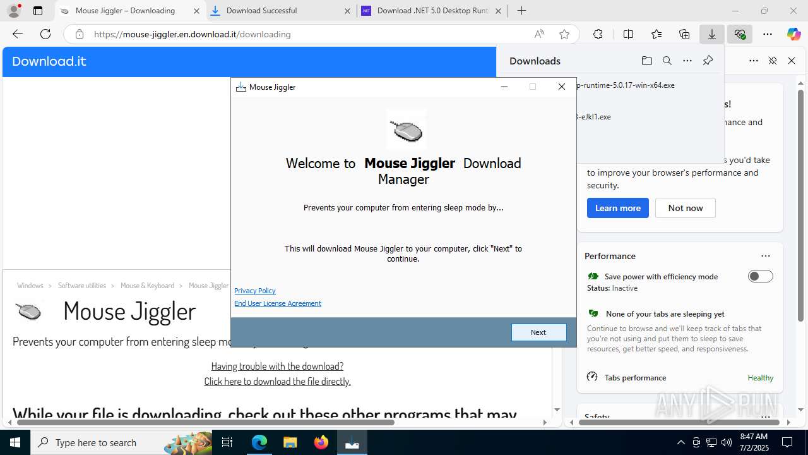808x455 pixels.
Task: Close the Mouse Jiggler installer window
Action: pos(562,87)
